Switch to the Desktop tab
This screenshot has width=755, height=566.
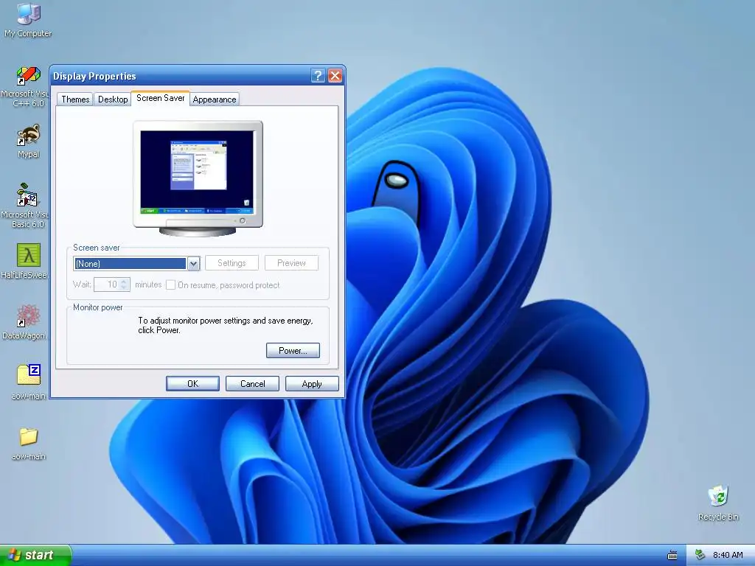113,99
